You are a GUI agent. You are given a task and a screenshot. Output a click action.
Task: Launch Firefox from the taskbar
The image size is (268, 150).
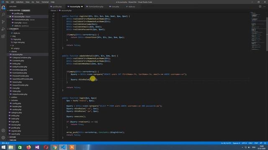[x=28, y=147]
